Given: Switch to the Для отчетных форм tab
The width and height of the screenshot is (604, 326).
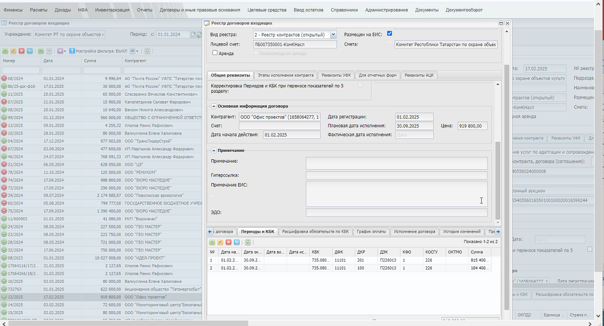Looking at the screenshot, I should point(378,75).
